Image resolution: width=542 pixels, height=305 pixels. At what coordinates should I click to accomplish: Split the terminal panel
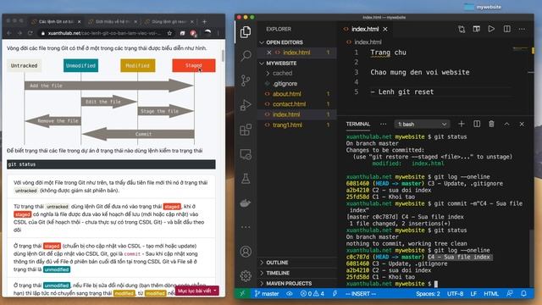477,124
